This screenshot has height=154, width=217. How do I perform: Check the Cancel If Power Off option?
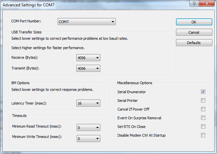(203, 109)
